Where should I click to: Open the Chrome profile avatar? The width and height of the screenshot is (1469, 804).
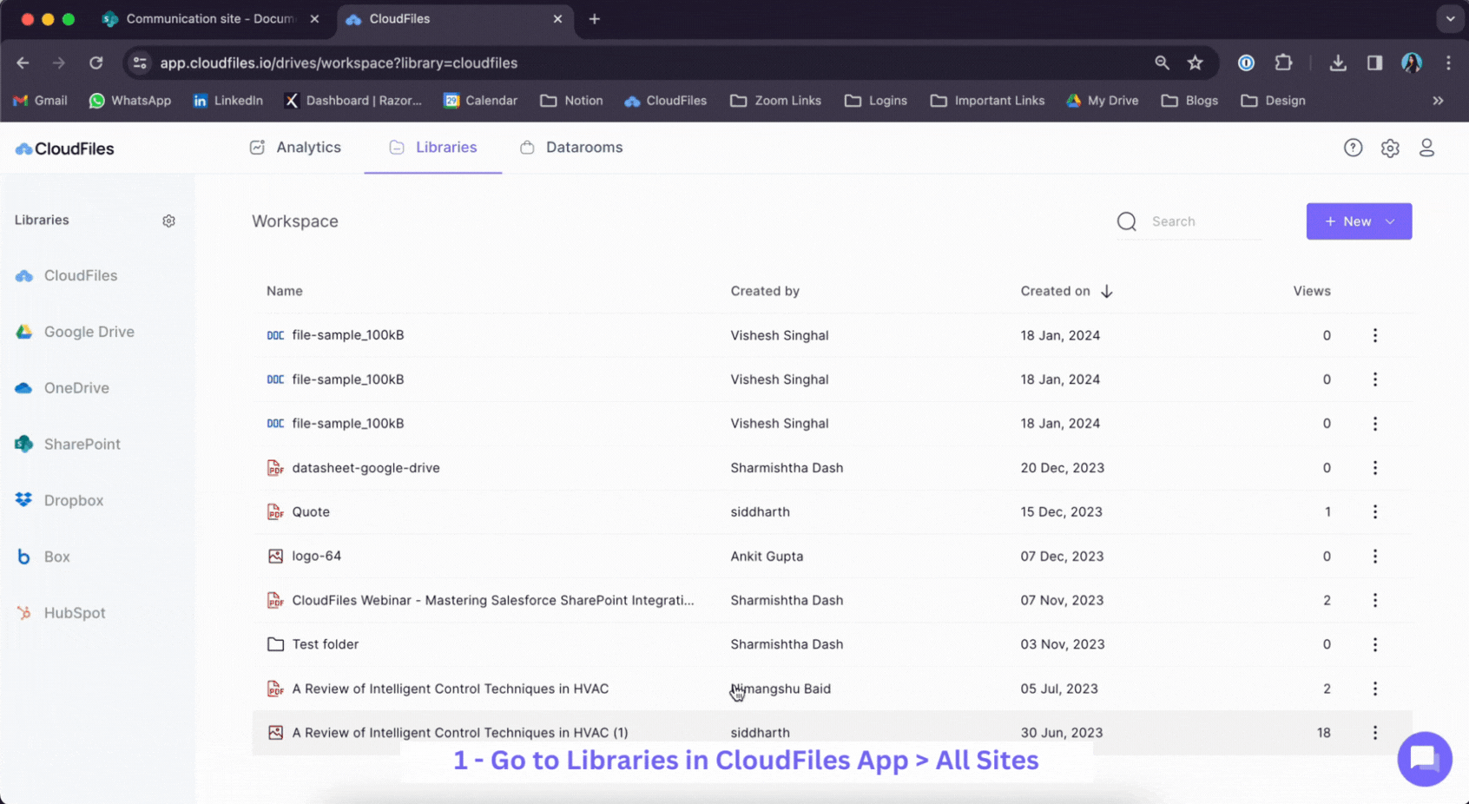click(1412, 63)
